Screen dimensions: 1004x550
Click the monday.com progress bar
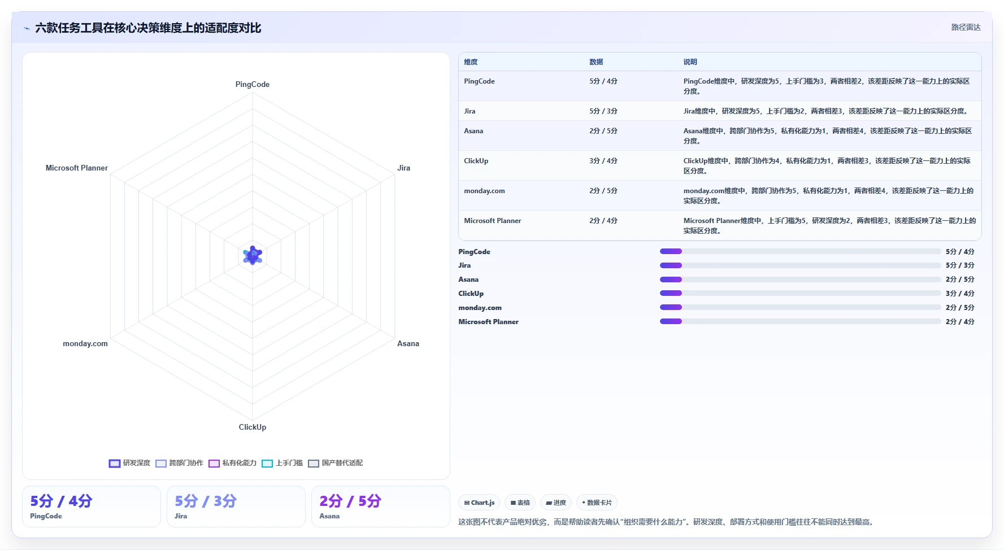coord(800,307)
